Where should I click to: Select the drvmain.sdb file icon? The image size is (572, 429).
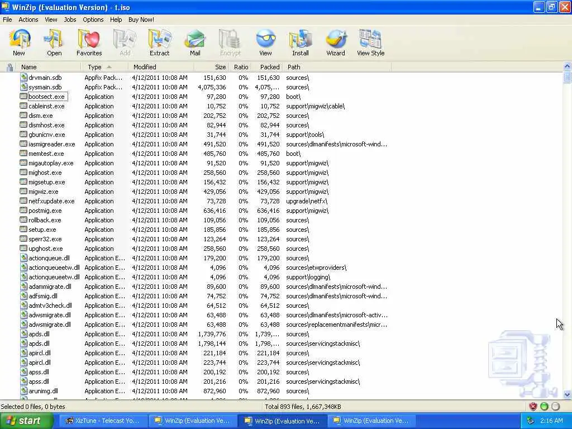coord(23,77)
